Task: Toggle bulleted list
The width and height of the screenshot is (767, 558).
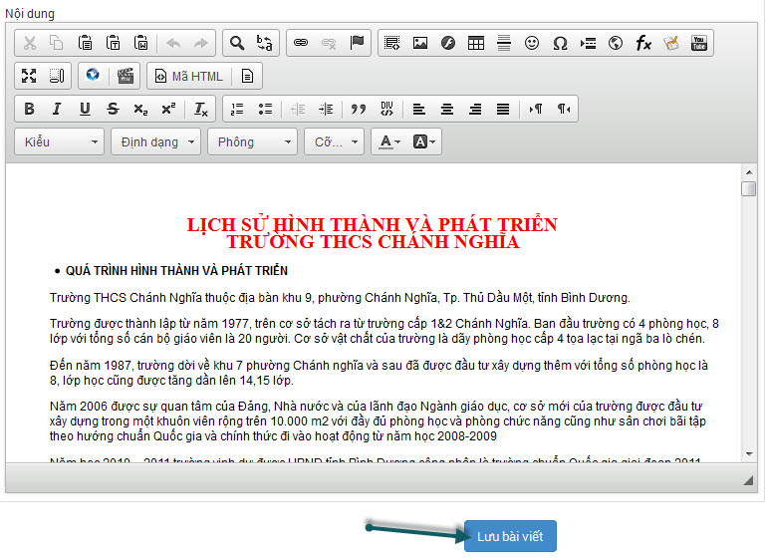Action: click(x=265, y=109)
